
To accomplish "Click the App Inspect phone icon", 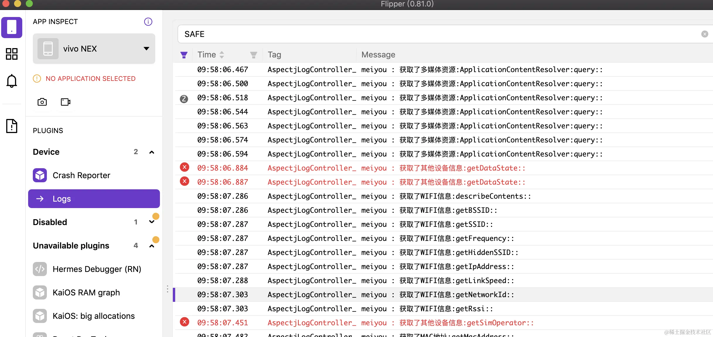I will 12,27.
